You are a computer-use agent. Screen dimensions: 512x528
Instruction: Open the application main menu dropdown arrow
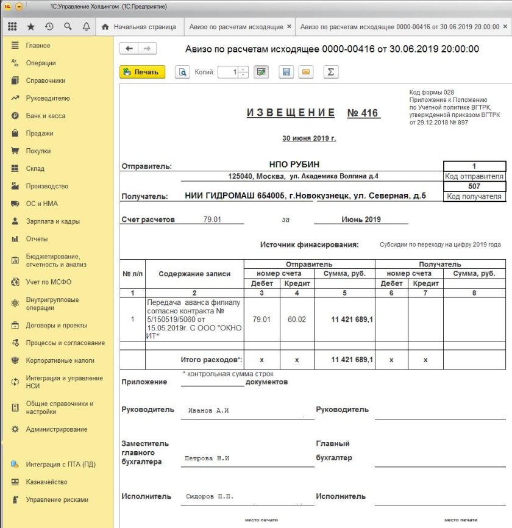pos(20,7)
